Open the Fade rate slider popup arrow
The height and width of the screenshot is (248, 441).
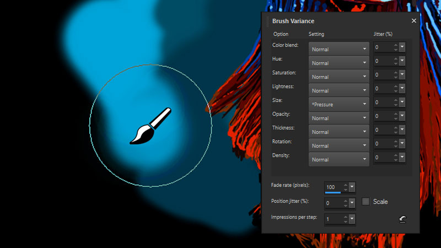point(352,187)
